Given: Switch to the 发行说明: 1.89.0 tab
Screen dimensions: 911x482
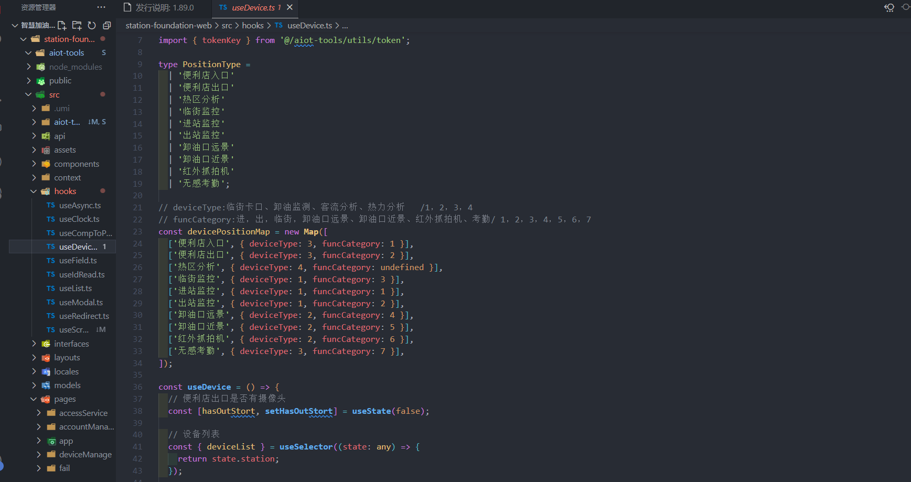Looking at the screenshot, I should pyautogui.click(x=158, y=8).
